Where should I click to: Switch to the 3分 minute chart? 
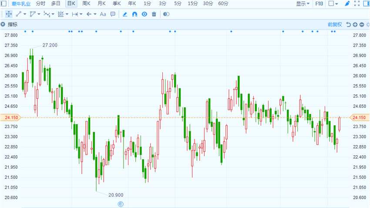[162, 3]
